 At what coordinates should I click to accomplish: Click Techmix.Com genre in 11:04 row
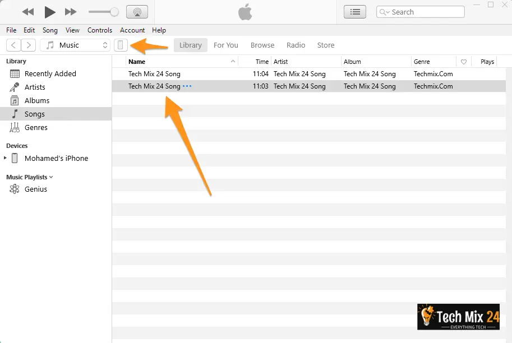(x=433, y=74)
